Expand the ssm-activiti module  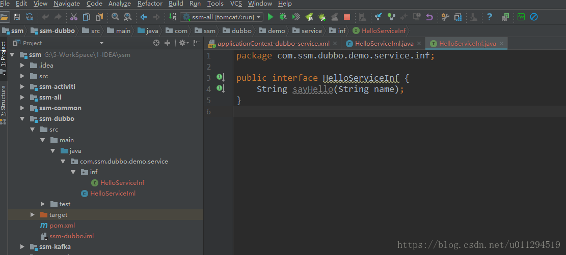[22, 87]
